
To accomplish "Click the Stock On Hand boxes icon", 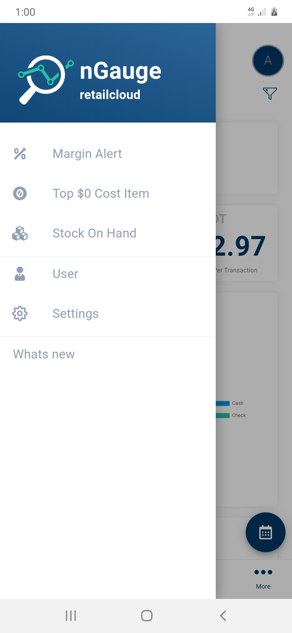I will click(20, 233).
